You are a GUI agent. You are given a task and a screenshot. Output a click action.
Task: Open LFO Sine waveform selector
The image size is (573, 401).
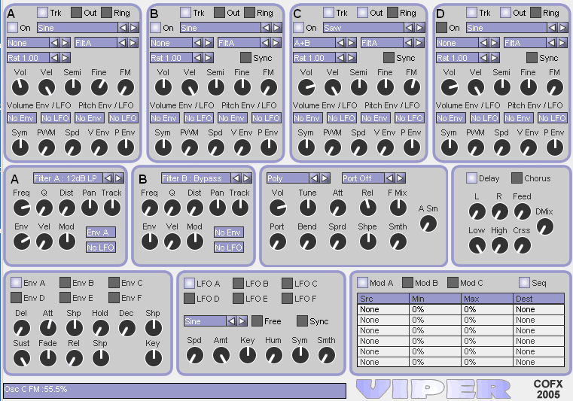pos(205,321)
